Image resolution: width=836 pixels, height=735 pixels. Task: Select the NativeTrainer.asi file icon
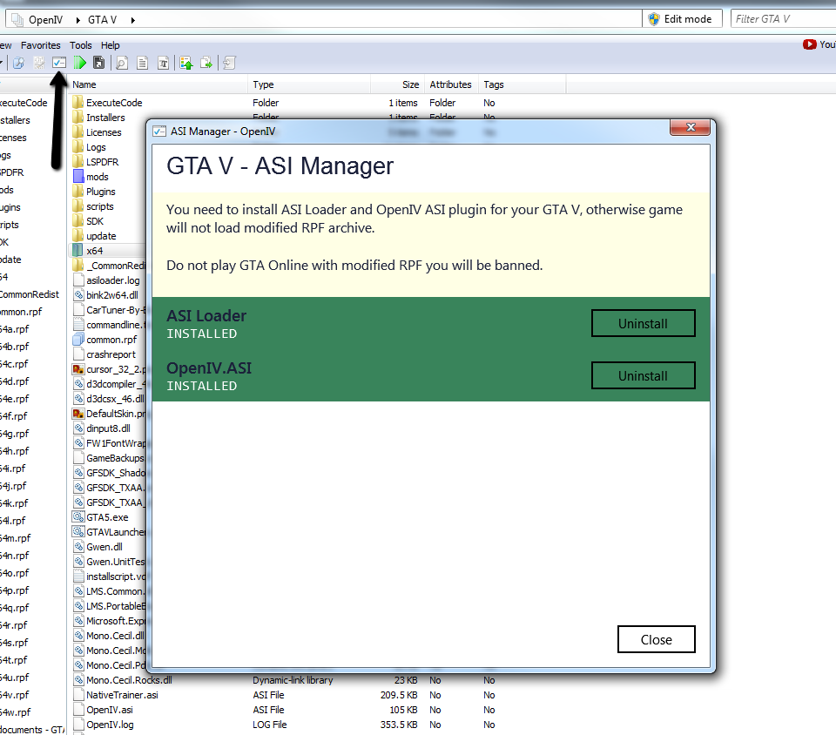78,695
